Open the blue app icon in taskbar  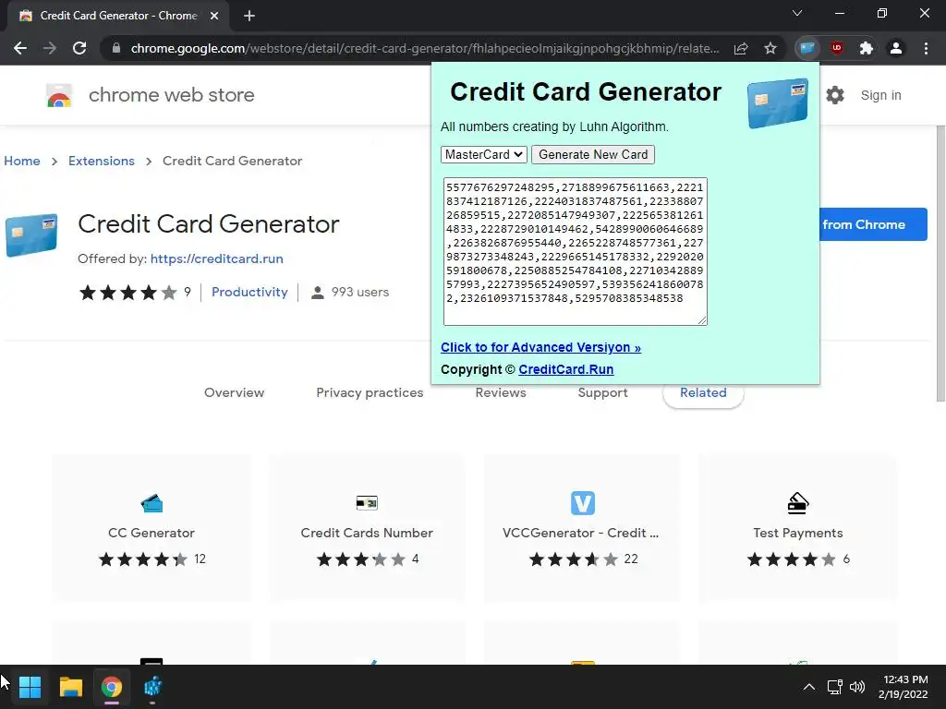click(x=152, y=687)
